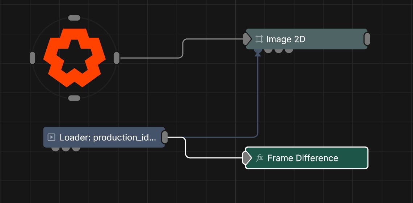Click the root node's right output port
This screenshot has width=413, height=203.
[117, 58]
